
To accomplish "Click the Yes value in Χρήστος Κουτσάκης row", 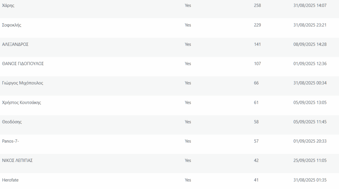I will click(x=188, y=102).
